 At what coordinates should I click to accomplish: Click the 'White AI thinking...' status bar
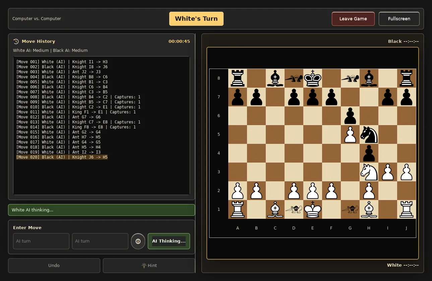tap(102, 210)
